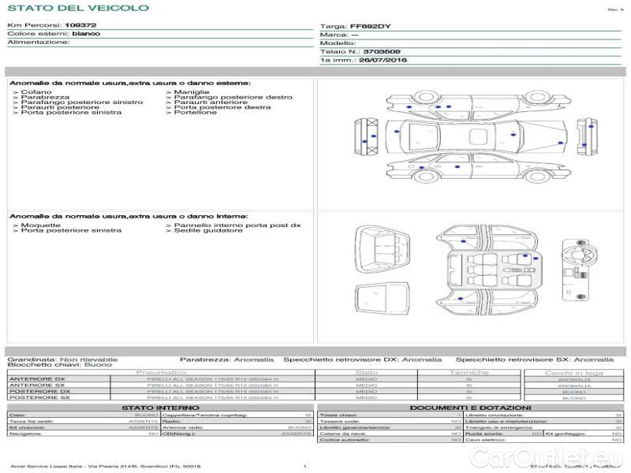Click the 'Modello:' label
Image resolution: width=631 pixels, height=473 pixels.
pyautogui.click(x=338, y=43)
